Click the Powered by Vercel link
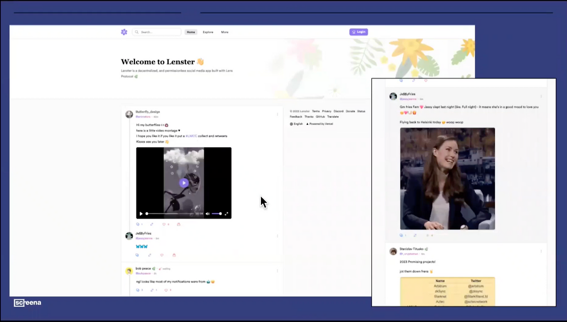 (319, 124)
